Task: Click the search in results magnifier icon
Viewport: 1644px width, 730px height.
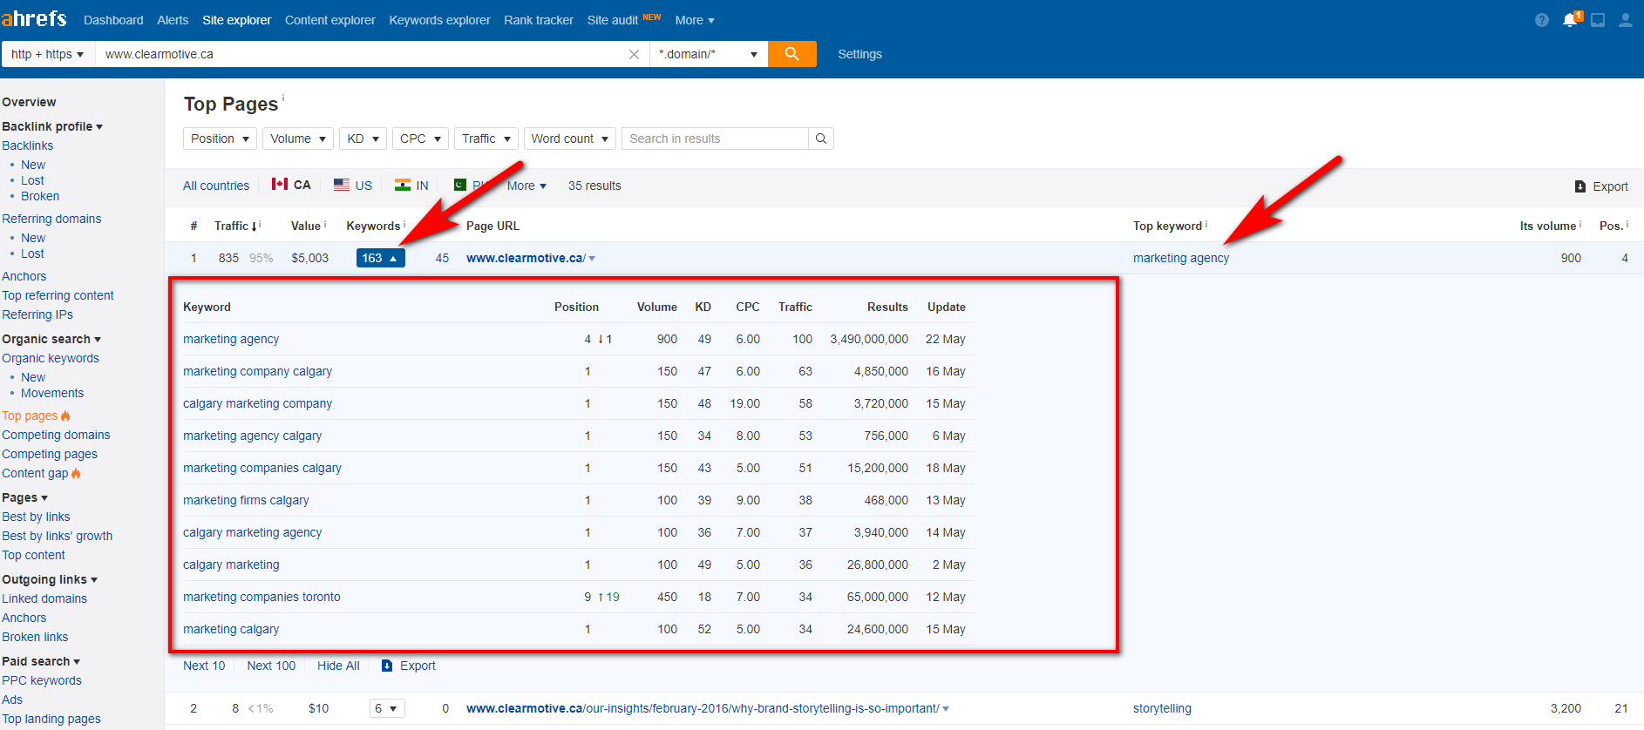Action: 820,139
